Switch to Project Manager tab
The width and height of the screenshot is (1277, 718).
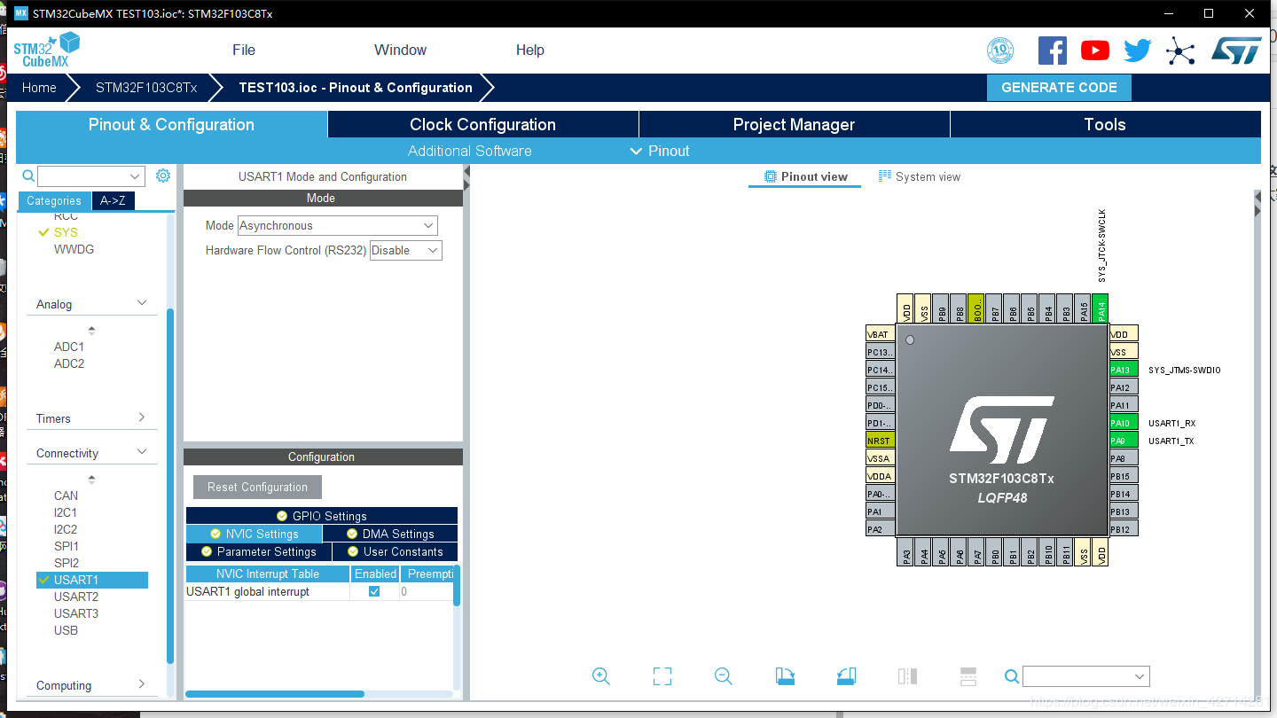click(x=794, y=124)
